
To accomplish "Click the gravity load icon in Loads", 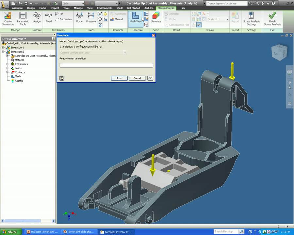I will point(106,14).
